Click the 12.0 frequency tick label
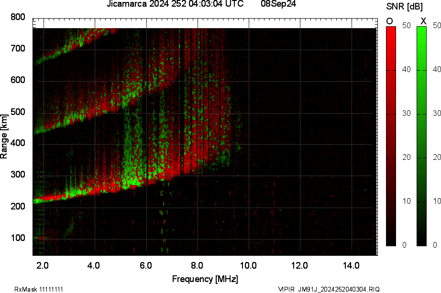The image size is (441, 293). click(x=300, y=265)
